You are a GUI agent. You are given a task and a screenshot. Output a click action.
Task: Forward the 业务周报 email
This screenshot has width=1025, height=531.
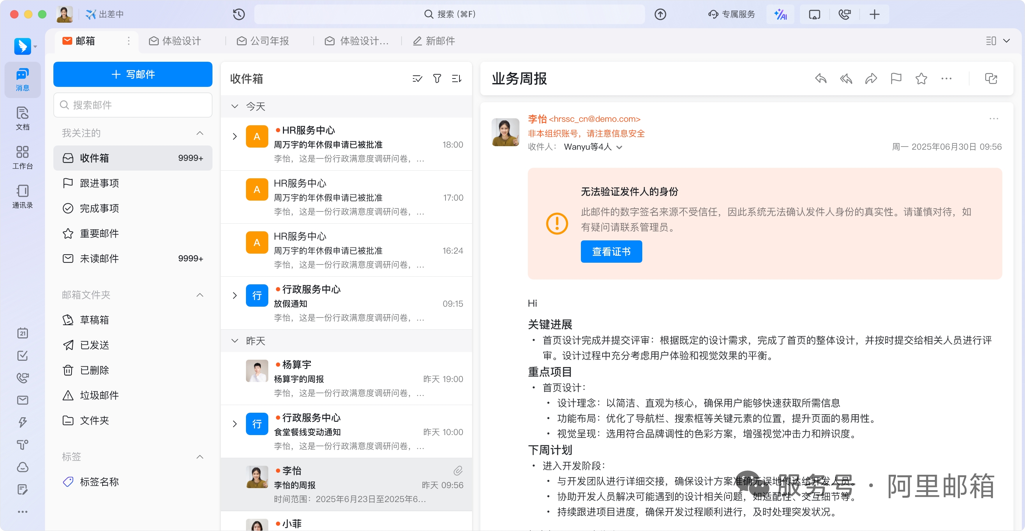[871, 79]
